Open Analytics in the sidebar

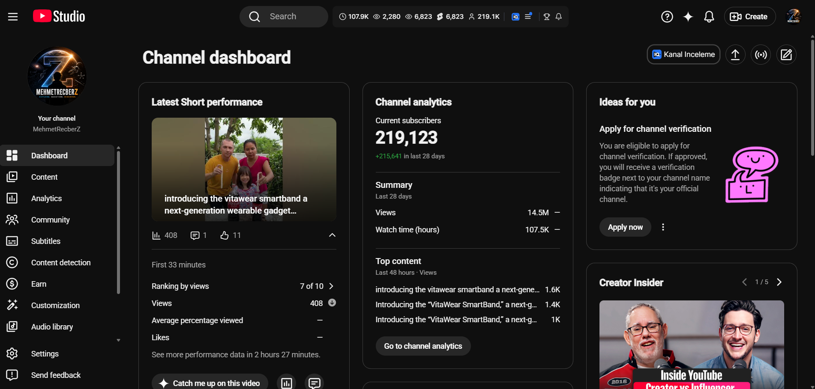coord(57,198)
